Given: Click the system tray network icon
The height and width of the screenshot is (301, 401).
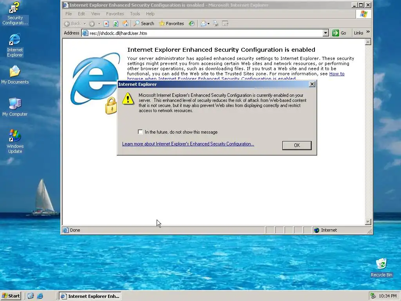Looking at the screenshot, I should pyautogui.click(x=373, y=296).
